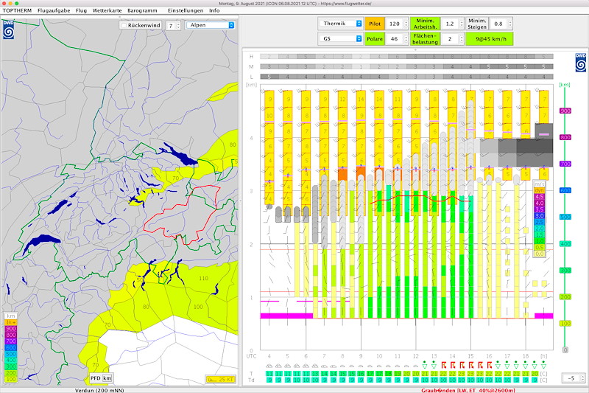Click the orange Pilot button
Viewport: 589px width, 393px height.
[x=375, y=24]
